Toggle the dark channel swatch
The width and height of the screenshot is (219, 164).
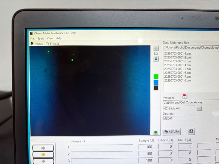tap(156, 88)
